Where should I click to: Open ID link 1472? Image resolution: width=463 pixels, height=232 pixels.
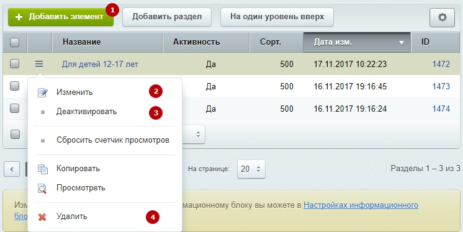(441, 64)
